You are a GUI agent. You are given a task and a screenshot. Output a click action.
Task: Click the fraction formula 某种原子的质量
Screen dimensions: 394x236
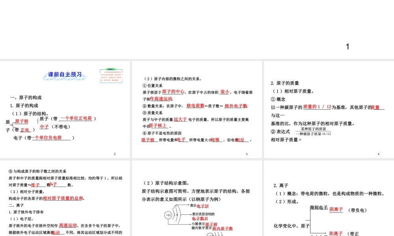coord(313,131)
